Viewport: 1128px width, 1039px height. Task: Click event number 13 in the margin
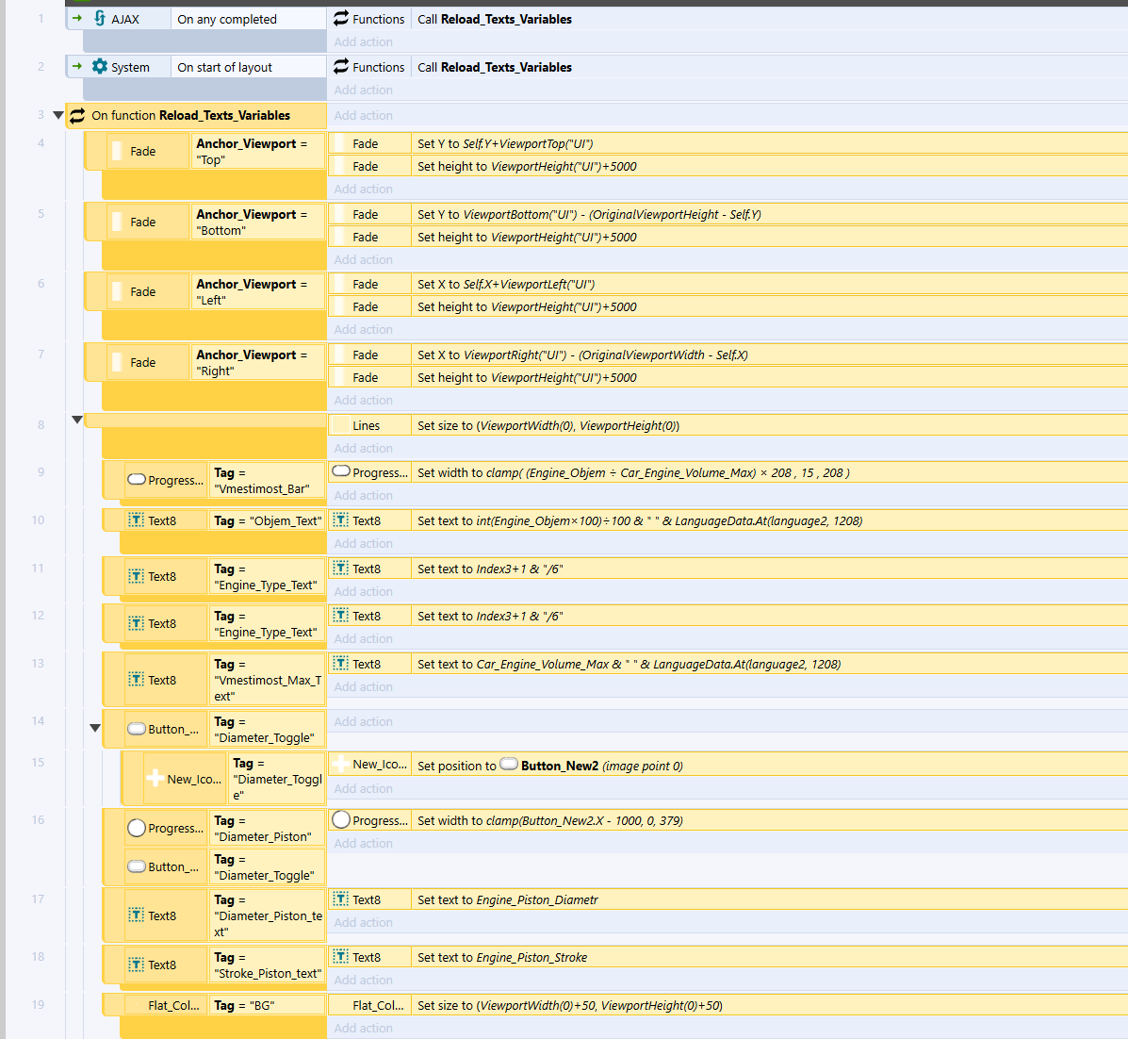38,664
